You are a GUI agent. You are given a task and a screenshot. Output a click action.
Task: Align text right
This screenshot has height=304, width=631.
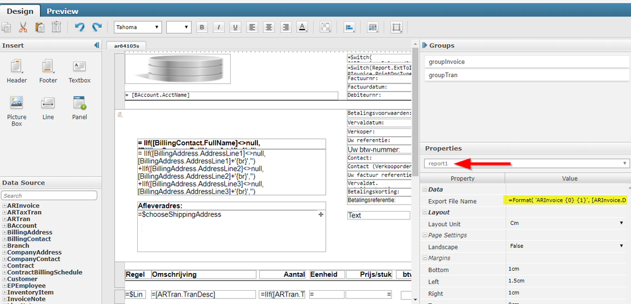[x=286, y=27]
